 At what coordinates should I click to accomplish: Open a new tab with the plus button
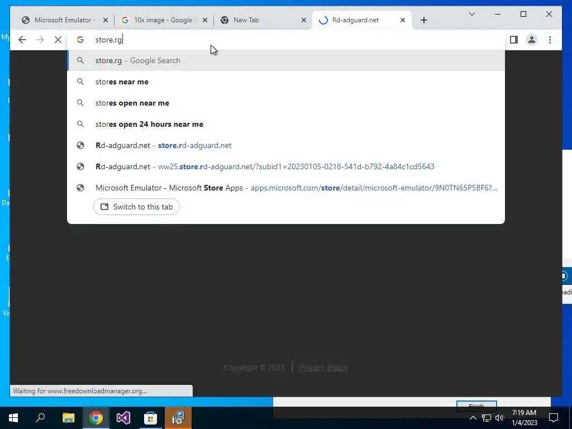(x=423, y=20)
